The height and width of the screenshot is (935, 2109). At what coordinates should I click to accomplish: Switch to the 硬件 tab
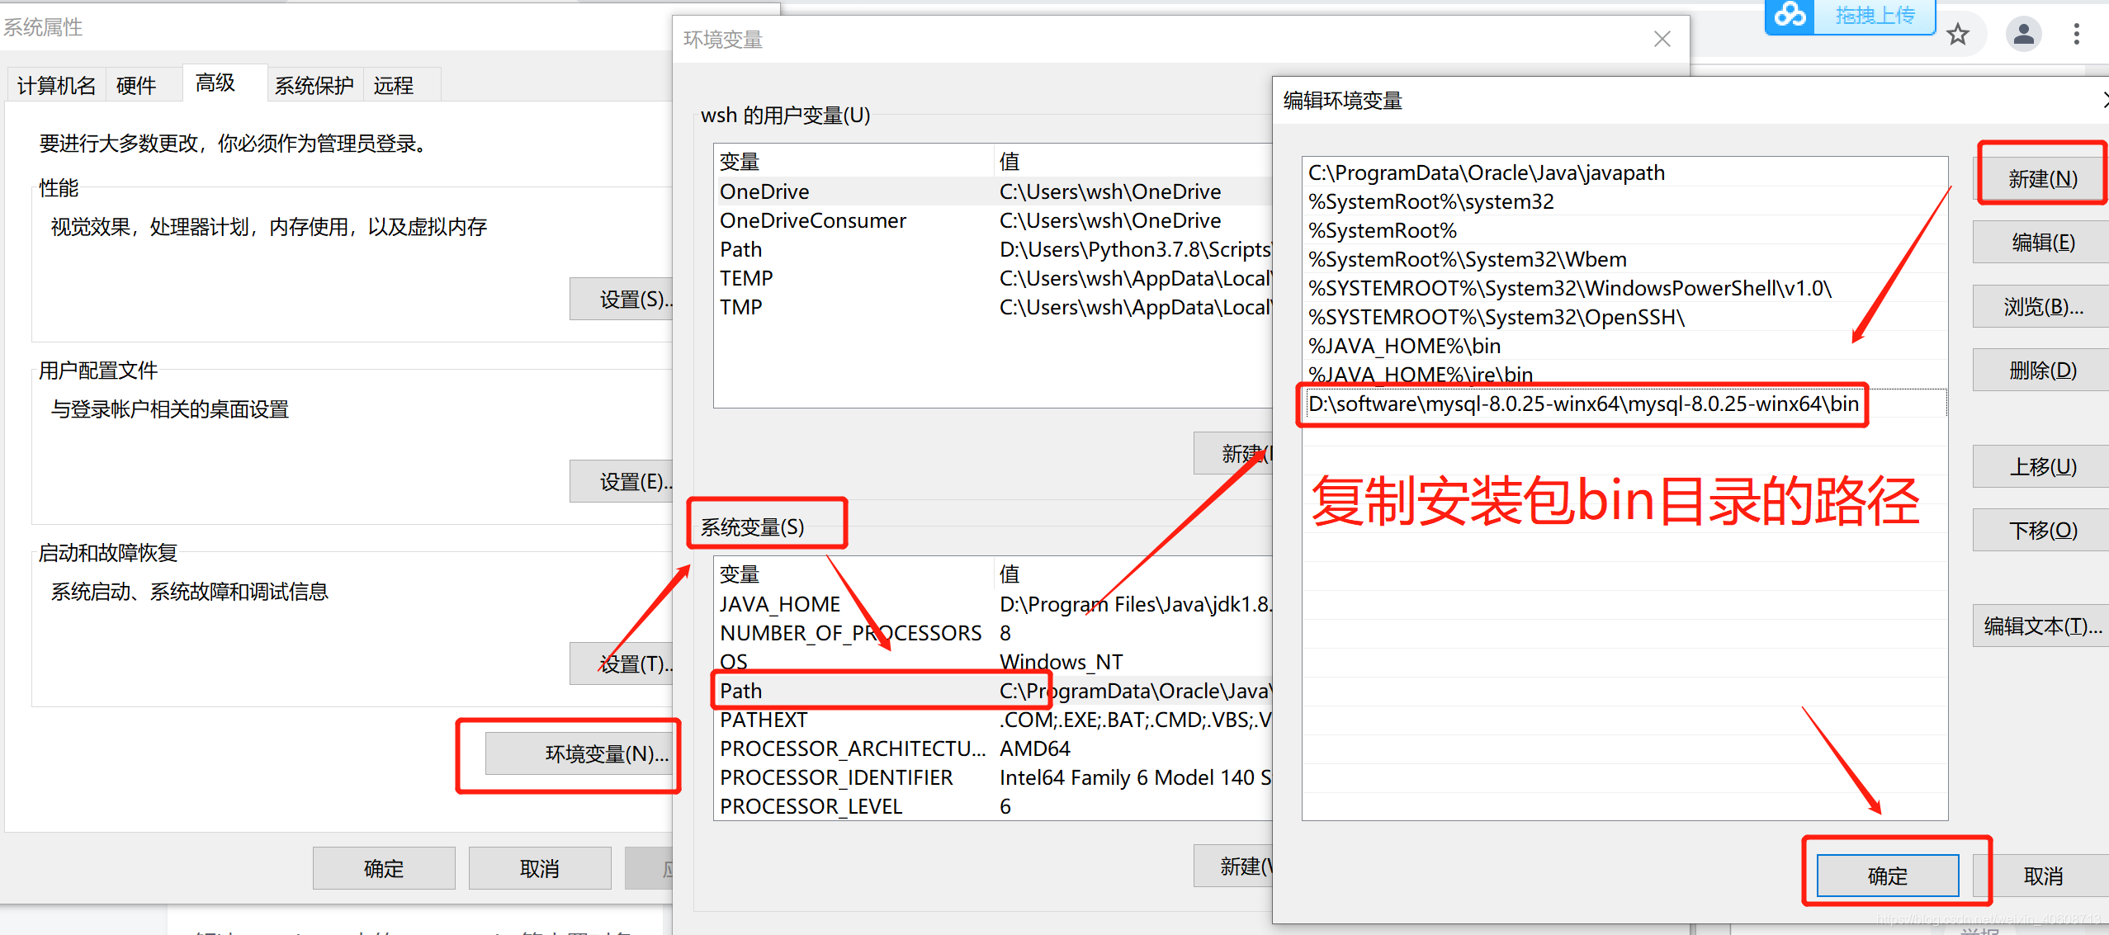pos(136,83)
